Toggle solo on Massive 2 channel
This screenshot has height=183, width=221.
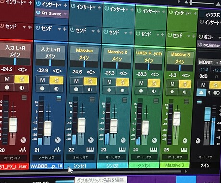[123, 82]
